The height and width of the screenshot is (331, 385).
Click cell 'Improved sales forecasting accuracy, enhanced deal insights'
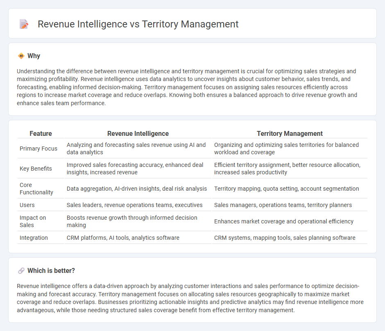click(138, 169)
